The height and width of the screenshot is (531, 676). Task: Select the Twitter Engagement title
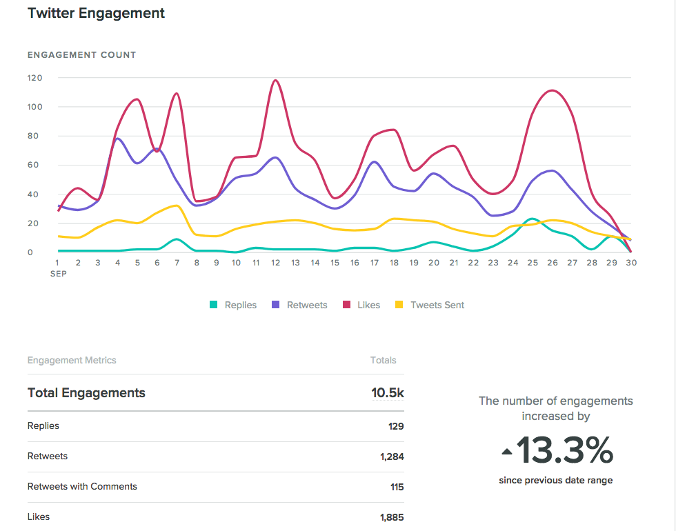coord(96,13)
